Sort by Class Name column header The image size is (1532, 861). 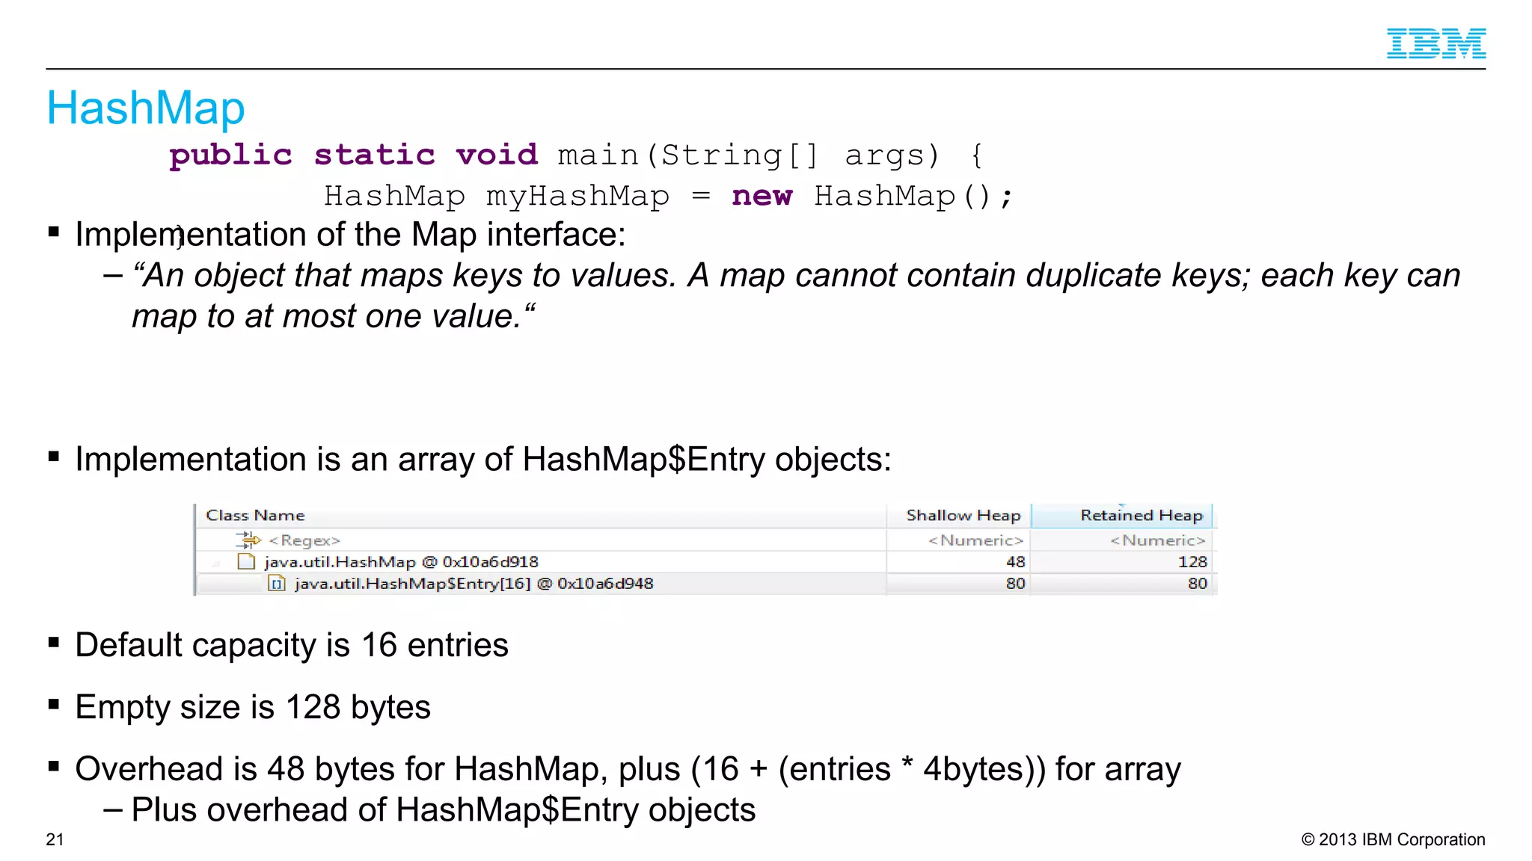coord(541,515)
